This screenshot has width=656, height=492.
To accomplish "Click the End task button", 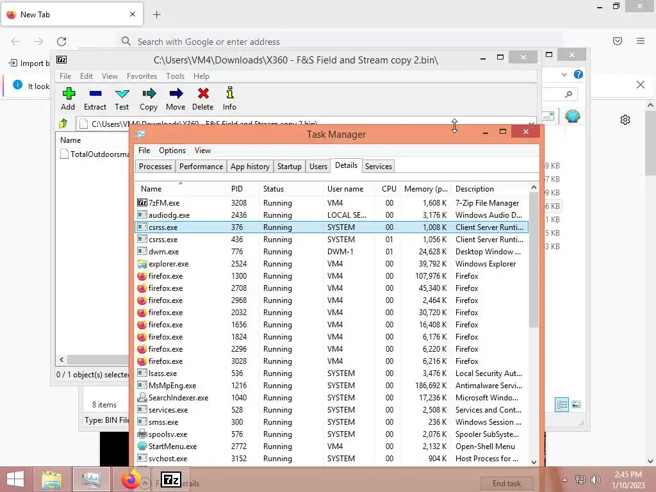I will tap(507, 484).
